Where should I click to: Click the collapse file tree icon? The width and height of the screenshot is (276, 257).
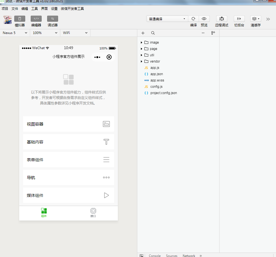pos(213,33)
